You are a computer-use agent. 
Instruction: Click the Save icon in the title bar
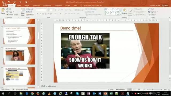[x=3, y=2]
